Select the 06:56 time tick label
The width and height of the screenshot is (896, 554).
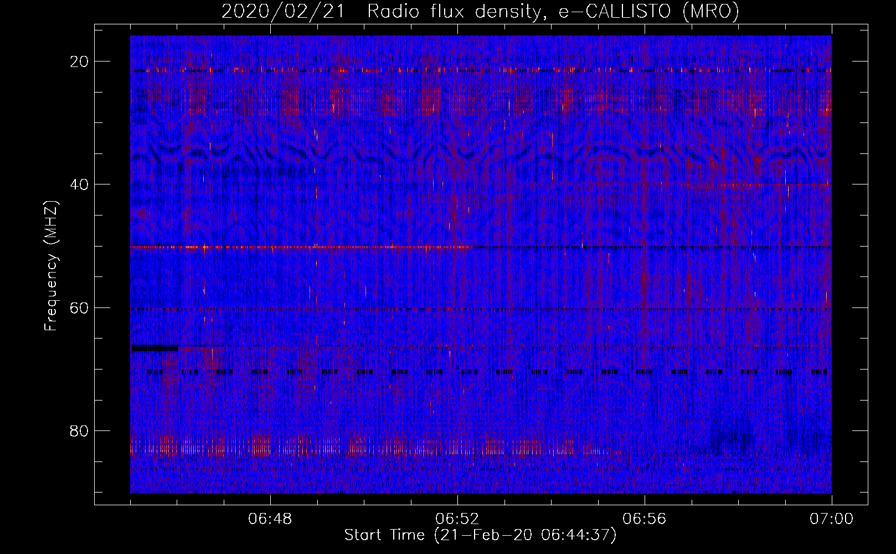tap(645, 519)
